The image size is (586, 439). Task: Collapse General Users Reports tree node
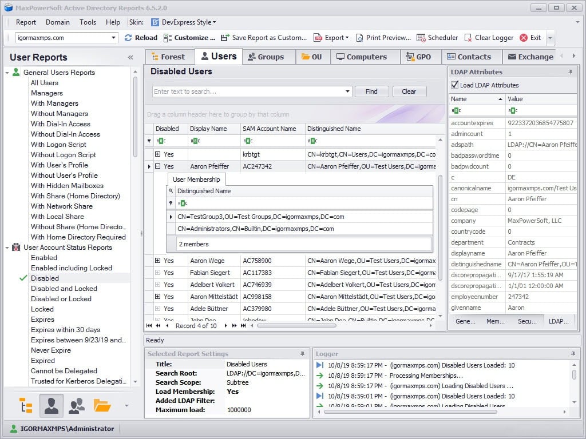click(7, 73)
